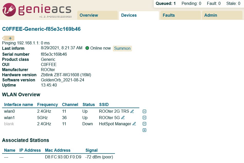
Task: Click the IP Address column header
Action: (30, 150)
